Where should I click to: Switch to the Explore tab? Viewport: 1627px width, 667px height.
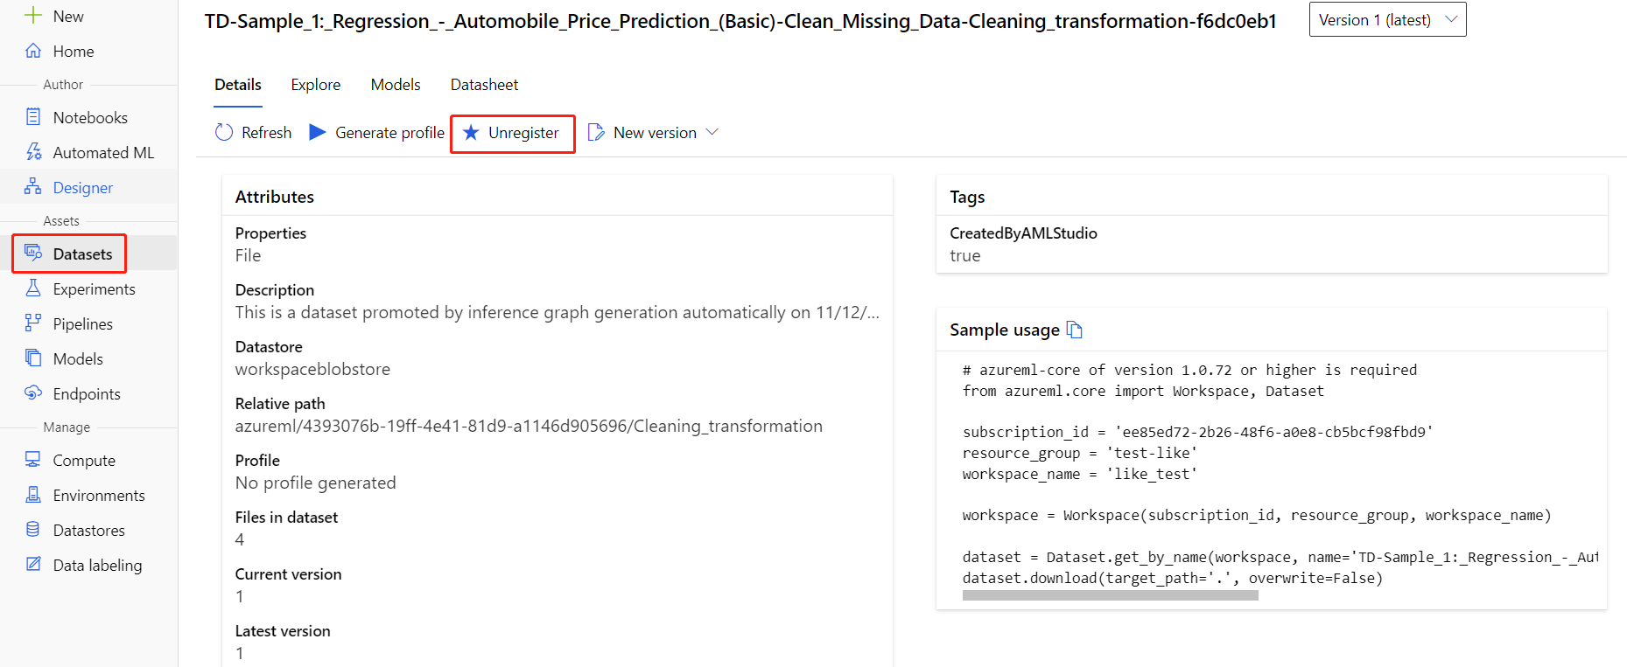click(316, 85)
